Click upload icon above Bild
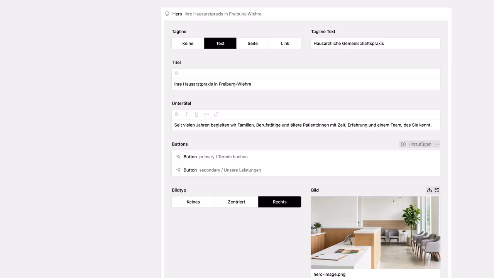The image size is (494, 278). tap(429, 190)
